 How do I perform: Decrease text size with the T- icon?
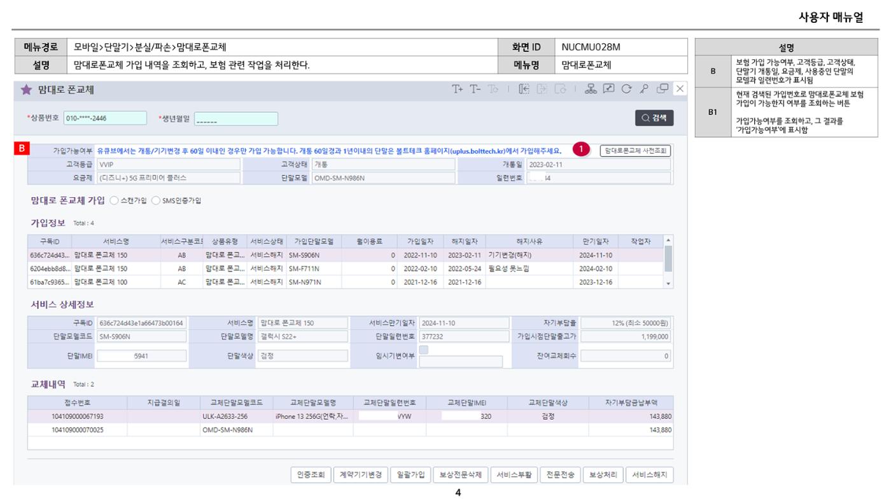coord(475,89)
